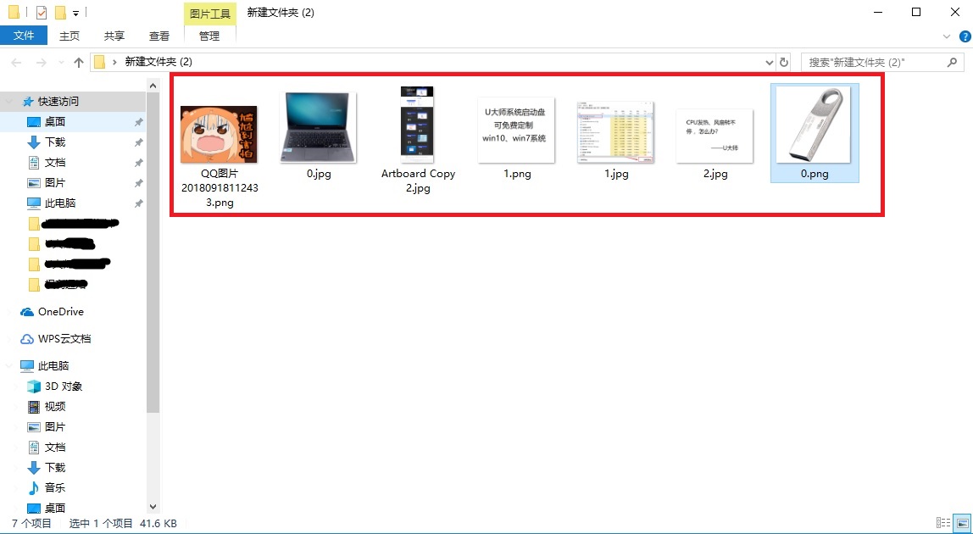973x534 pixels.
Task: Select the 3D 对象 folder icon
Action: [x=34, y=387]
